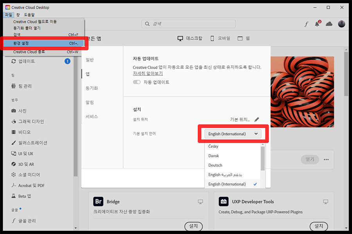
Task: Choose checked English (International) list option
Action: [233, 184]
